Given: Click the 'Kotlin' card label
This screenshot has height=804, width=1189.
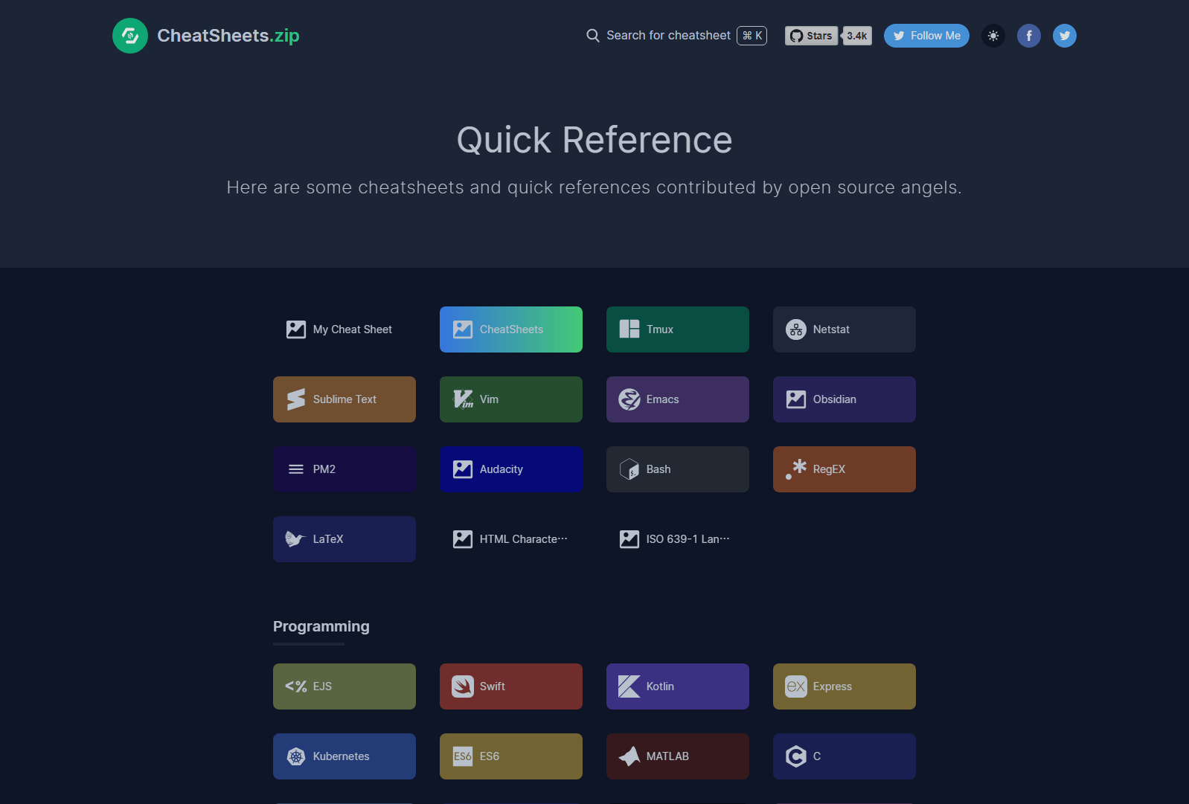Looking at the screenshot, I should [660, 686].
